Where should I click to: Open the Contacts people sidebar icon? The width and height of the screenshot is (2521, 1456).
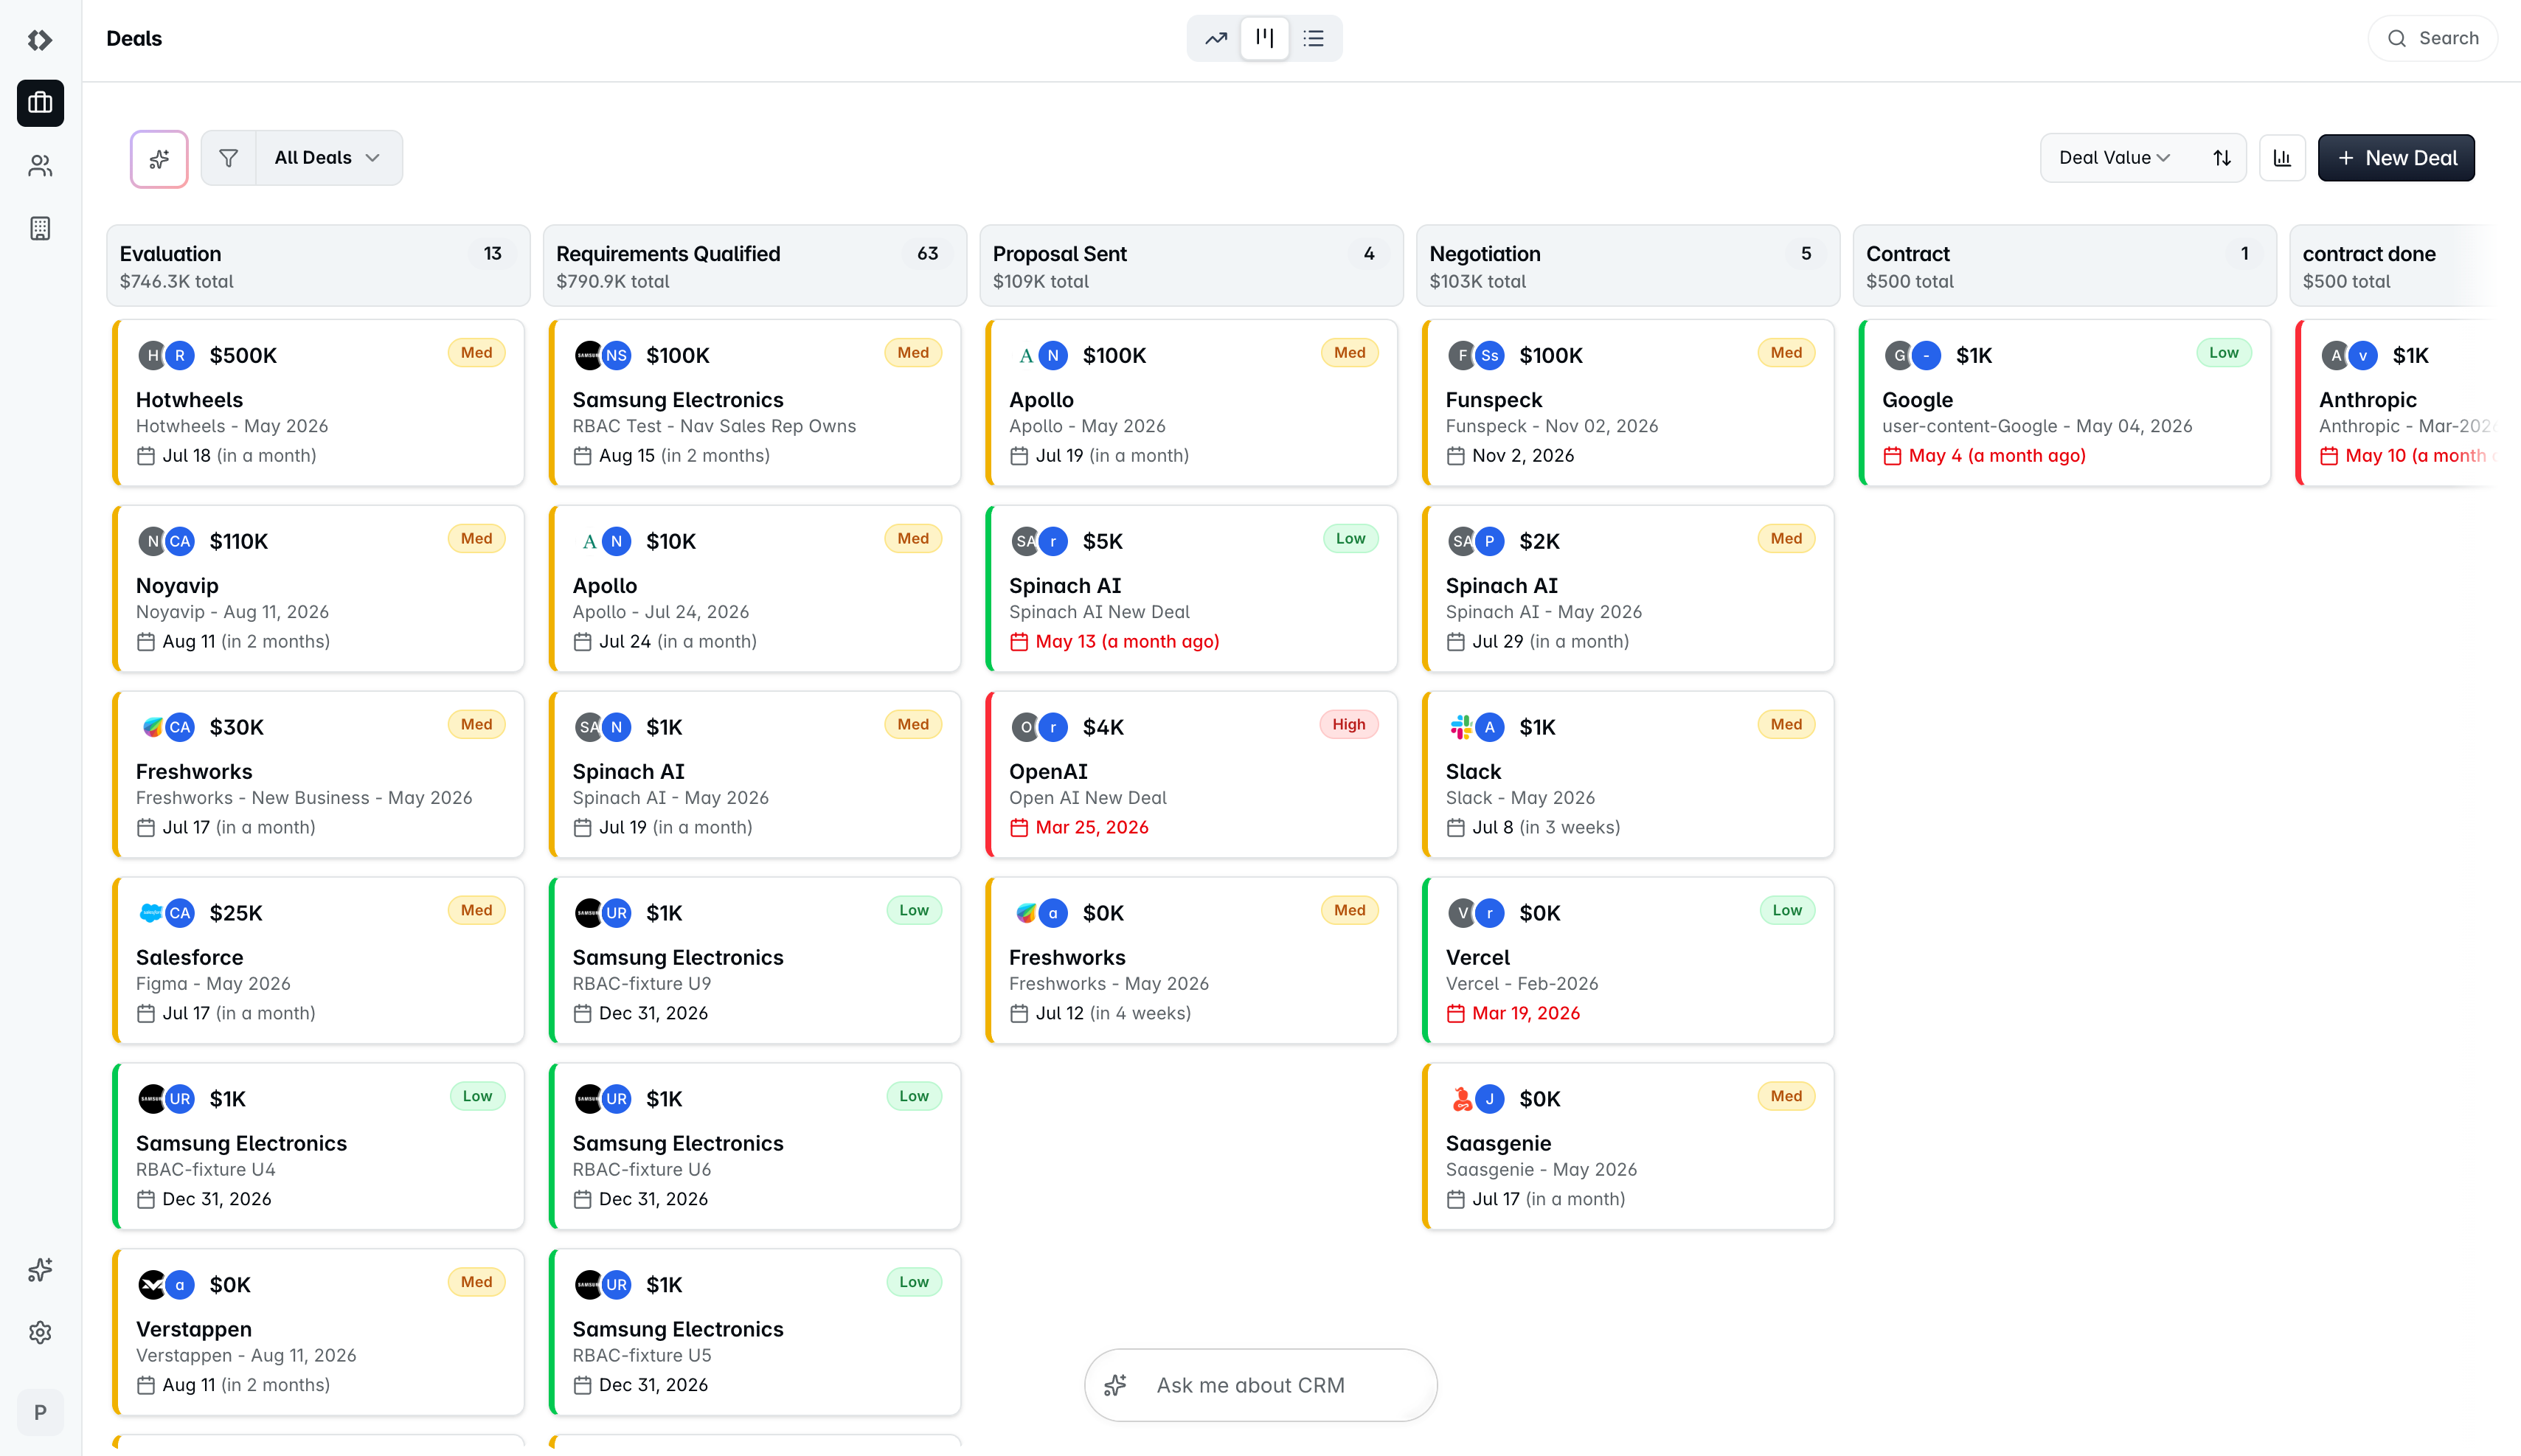40,166
